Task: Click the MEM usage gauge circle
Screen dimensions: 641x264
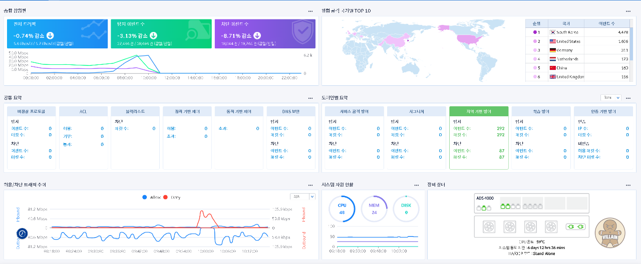Action: coord(374,209)
